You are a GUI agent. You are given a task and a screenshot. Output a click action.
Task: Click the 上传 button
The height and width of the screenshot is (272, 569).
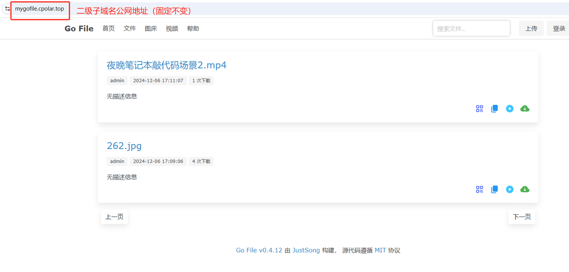[531, 28]
